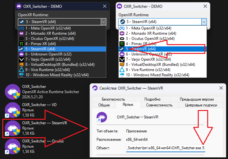Click Meta icon in light runtime list

122,28
